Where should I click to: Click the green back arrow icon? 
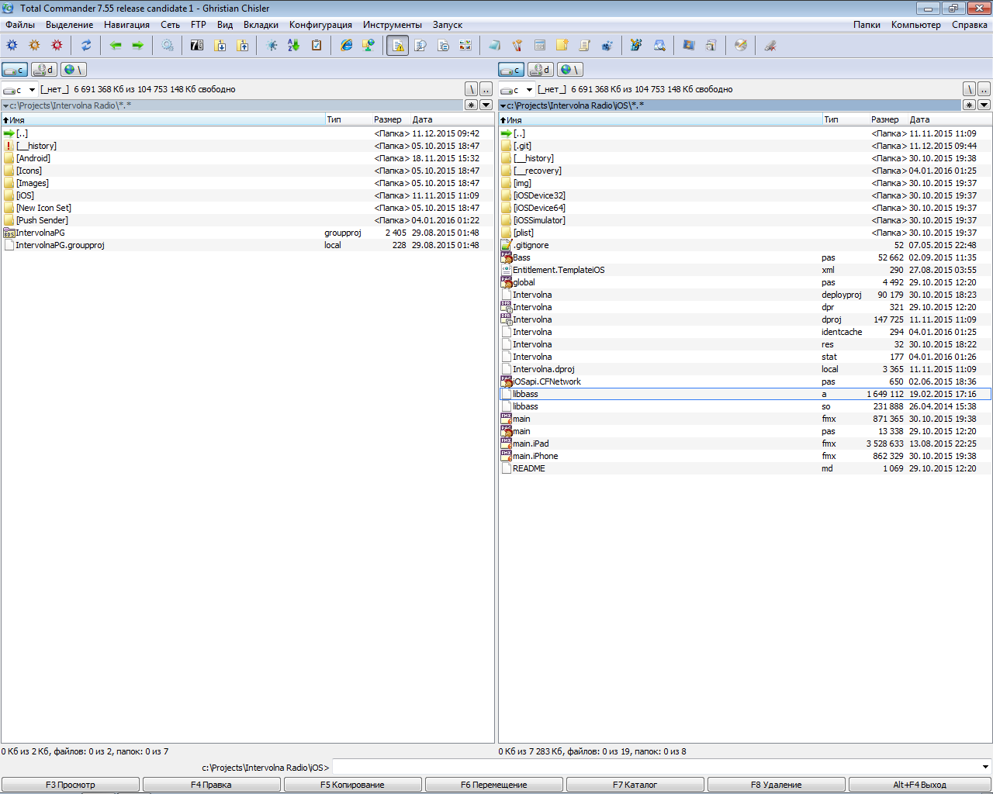pos(116,46)
